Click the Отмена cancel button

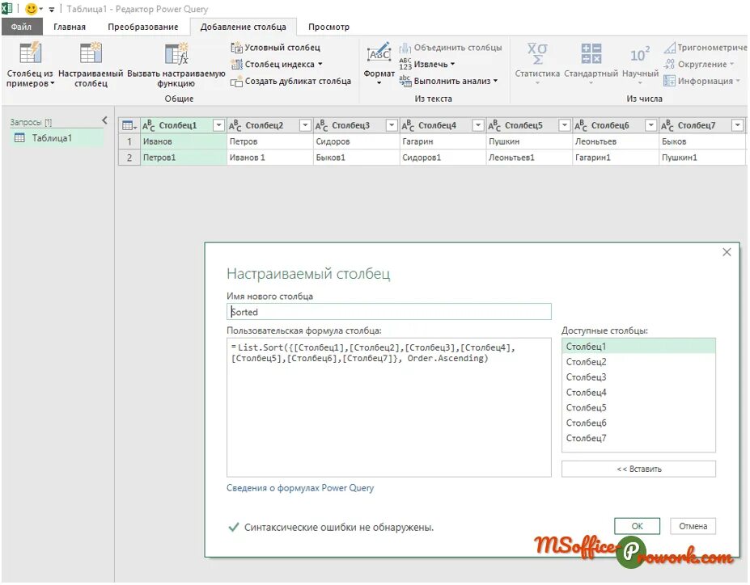coord(693,526)
